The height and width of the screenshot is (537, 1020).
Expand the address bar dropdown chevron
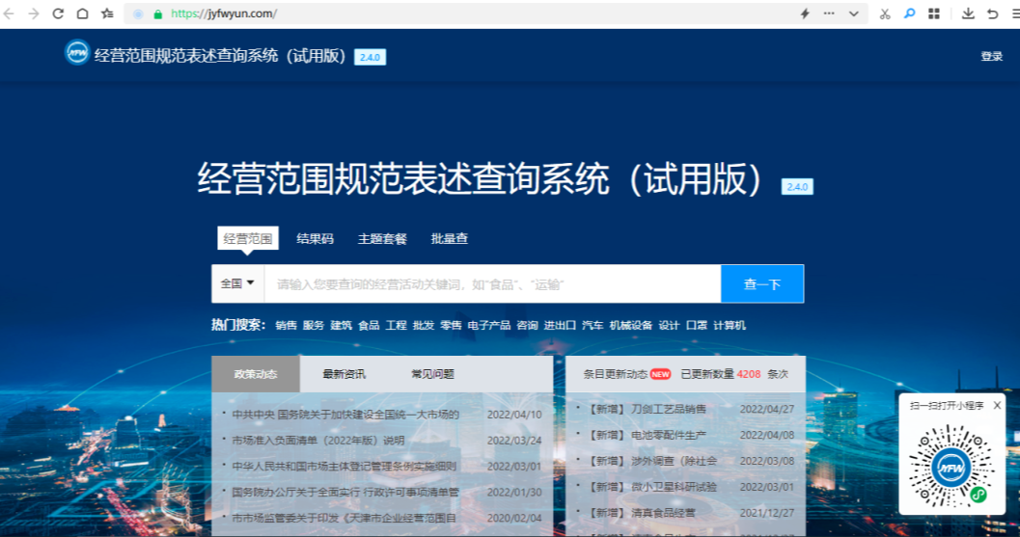coord(854,13)
